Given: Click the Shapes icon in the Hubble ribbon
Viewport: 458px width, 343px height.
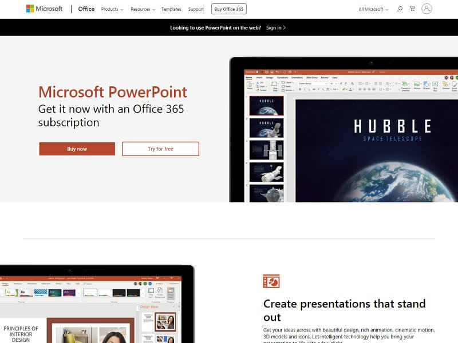Looking at the screenshot, I should (x=427, y=85).
